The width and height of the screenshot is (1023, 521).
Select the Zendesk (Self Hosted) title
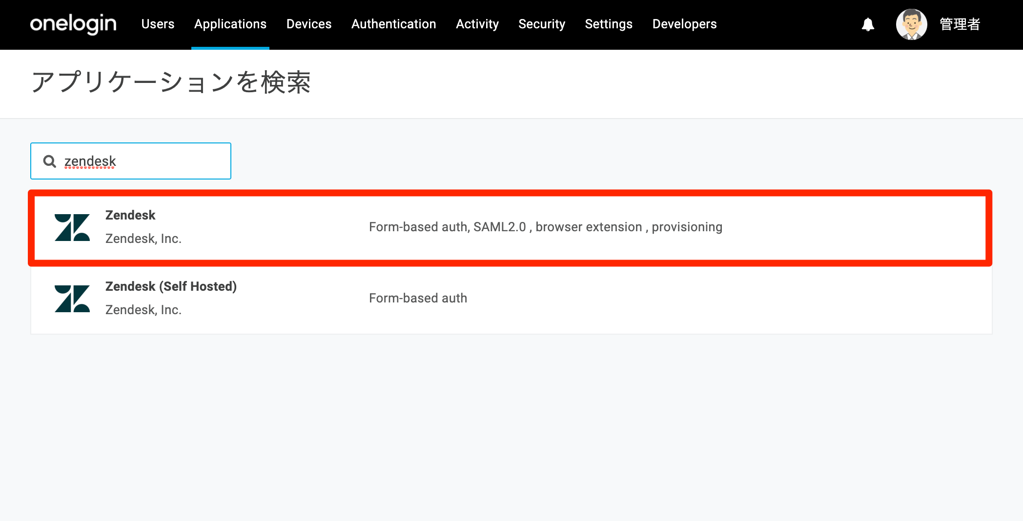click(x=171, y=286)
